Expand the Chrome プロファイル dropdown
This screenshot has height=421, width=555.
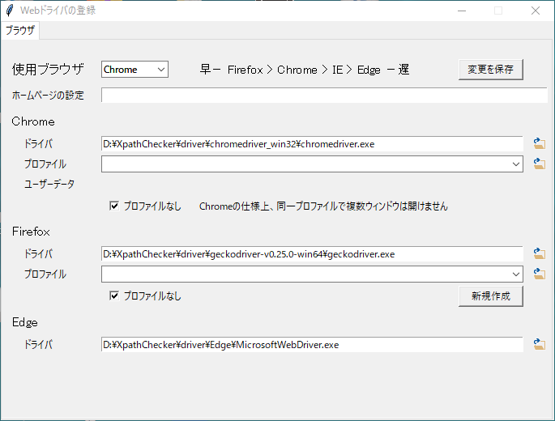[312, 164]
